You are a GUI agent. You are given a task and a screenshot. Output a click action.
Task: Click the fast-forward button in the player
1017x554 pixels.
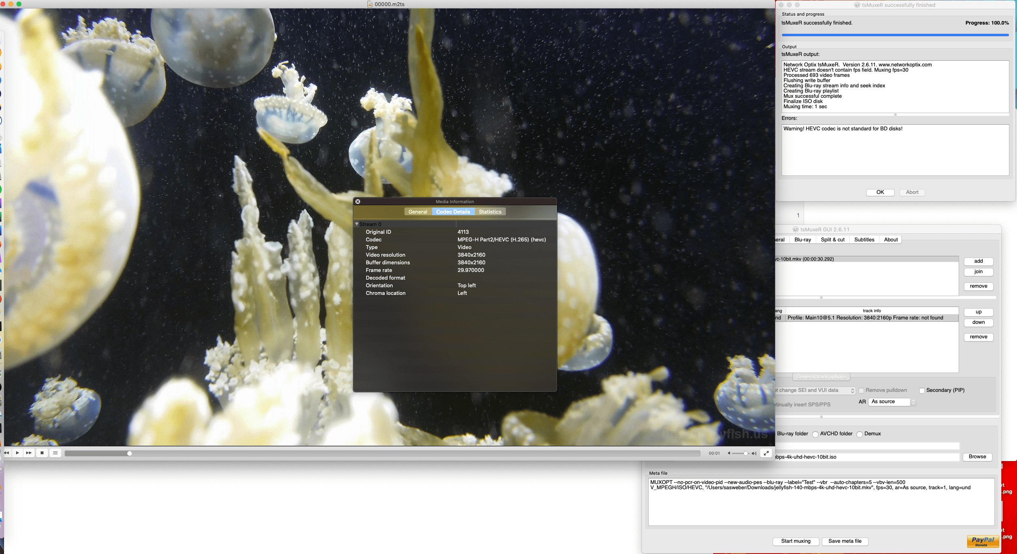pos(29,453)
